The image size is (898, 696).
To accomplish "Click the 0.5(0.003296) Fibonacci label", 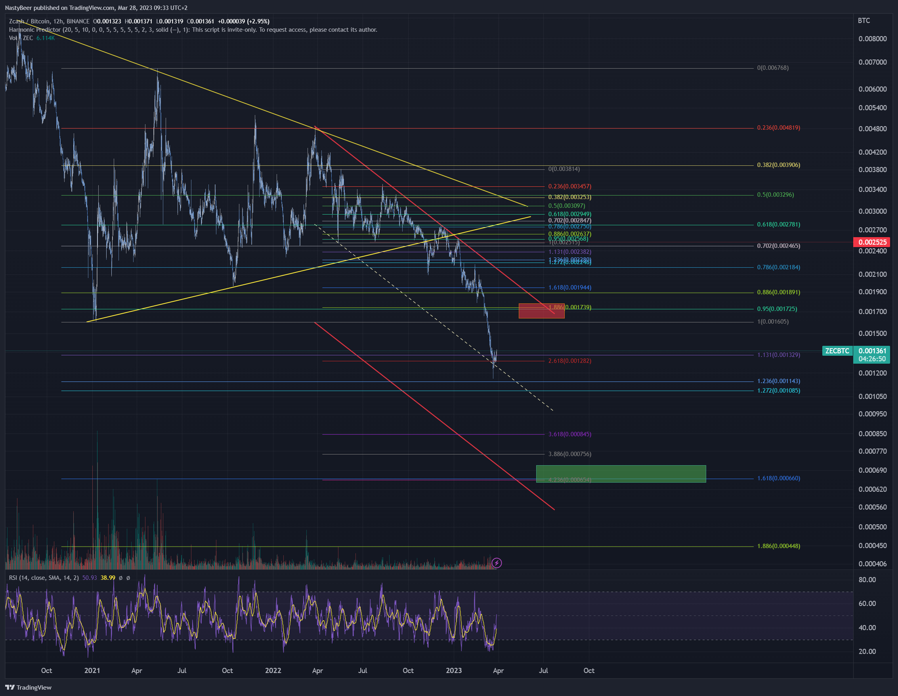I will pyautogui.click(x=776, y=195).
